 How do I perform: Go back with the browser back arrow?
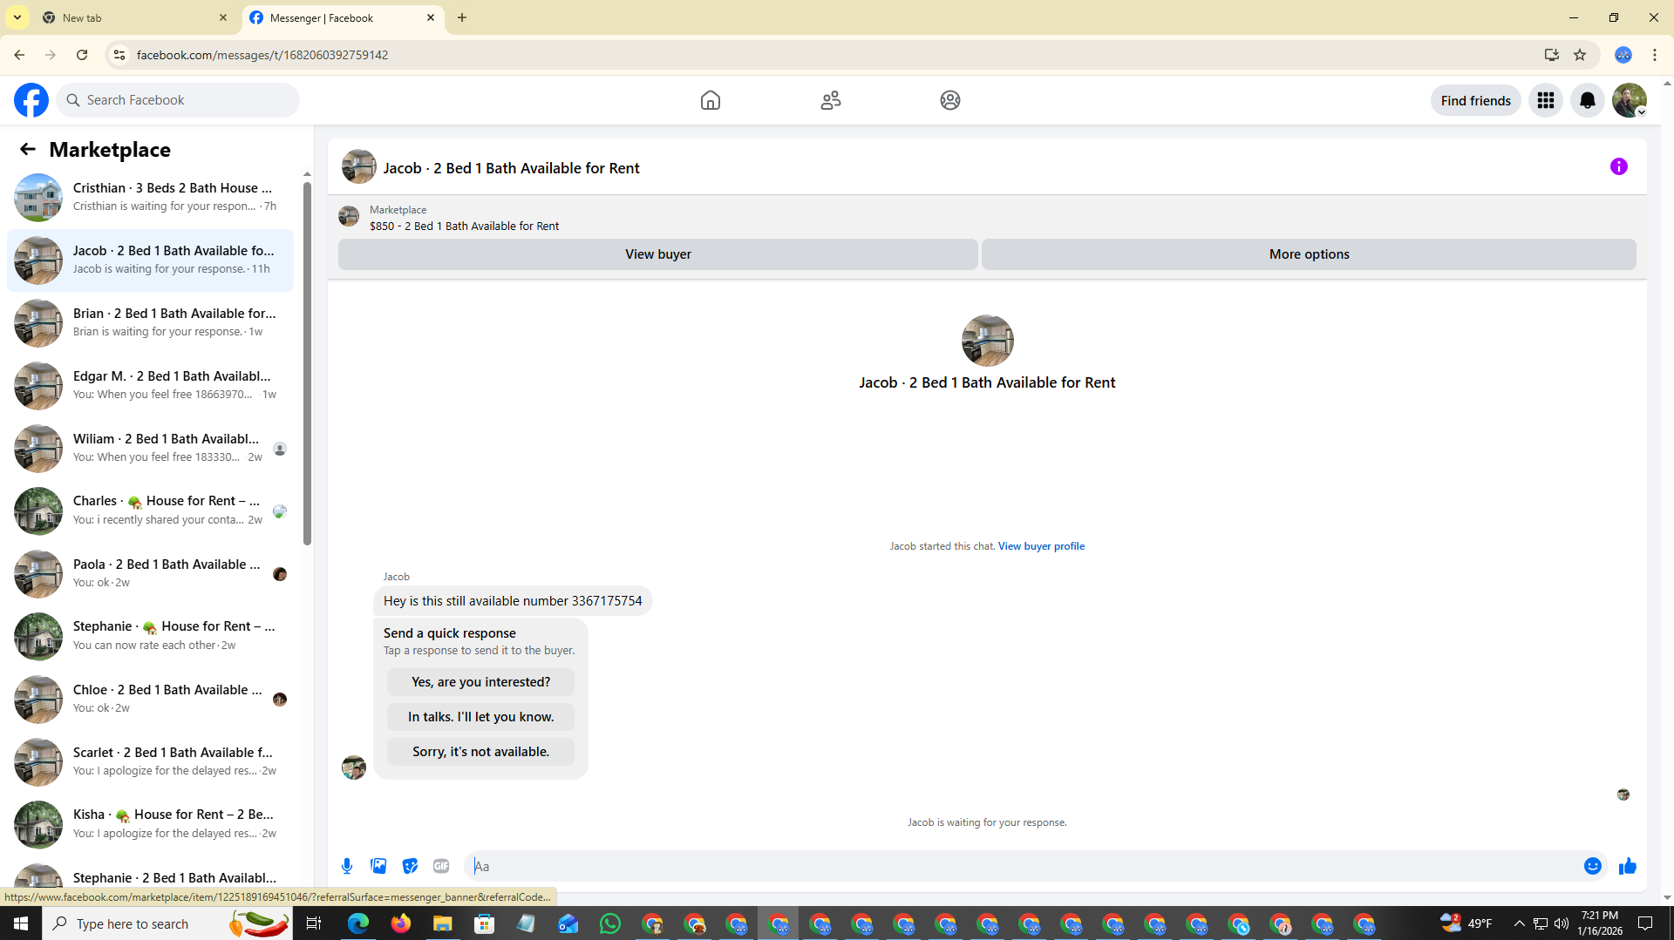tap(19, 55)
